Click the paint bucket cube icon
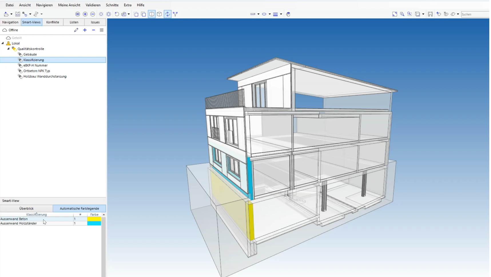This screenshot has height=277, width=491. click(x=288, y=14)
